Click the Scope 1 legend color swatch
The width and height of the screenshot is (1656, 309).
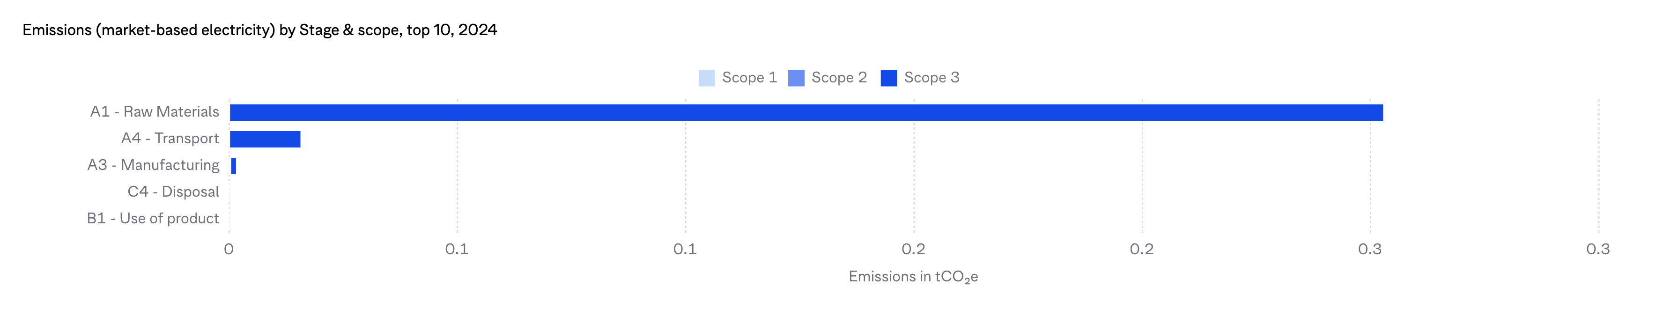707,78
